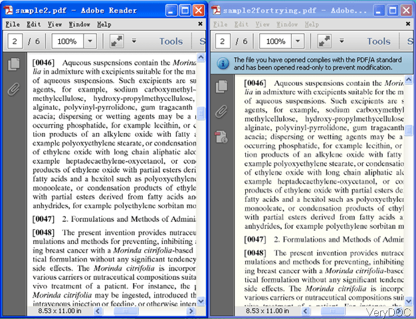Open Attachments paperclip panel in sample2fortrying.pdf window
416x319 pixels.
(221, 111)
